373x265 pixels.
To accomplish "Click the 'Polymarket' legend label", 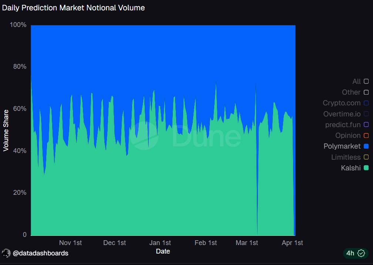I will point(342,146).
